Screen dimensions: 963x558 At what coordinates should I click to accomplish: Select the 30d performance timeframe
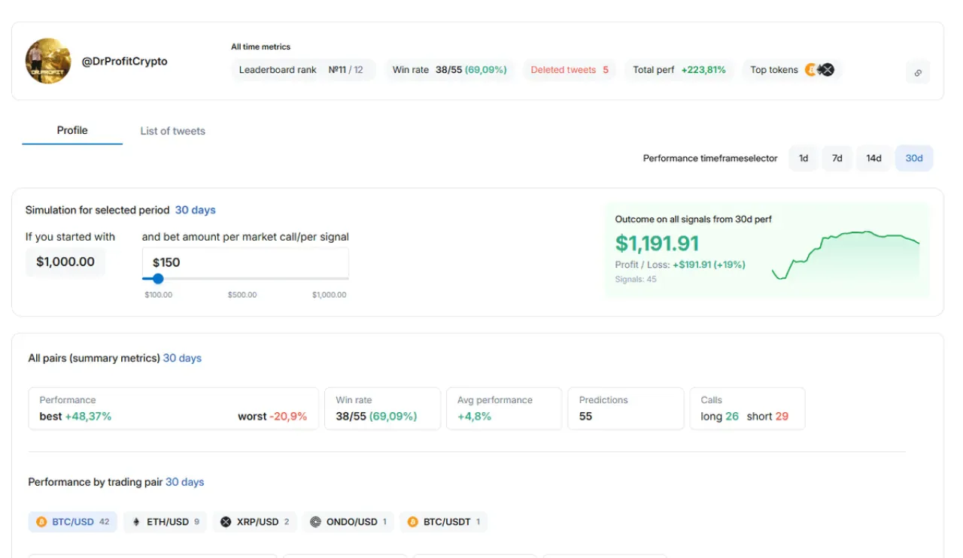914,159
